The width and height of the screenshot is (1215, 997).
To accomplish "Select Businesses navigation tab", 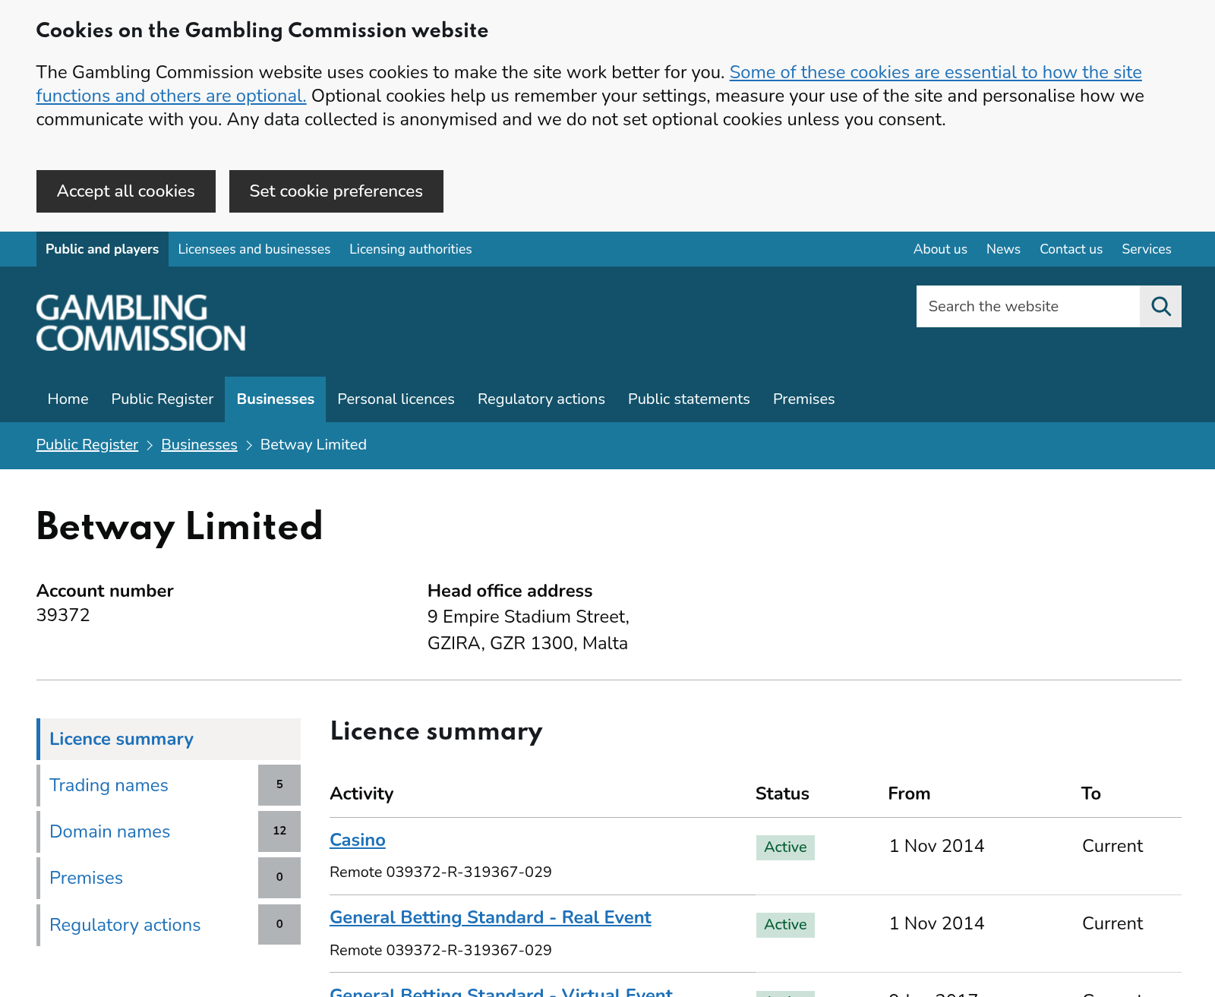I will pos(276,399).
